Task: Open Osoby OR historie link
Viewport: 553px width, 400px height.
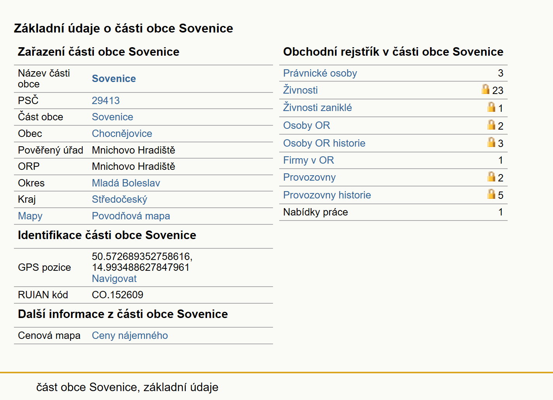Action: click(324, 143)
